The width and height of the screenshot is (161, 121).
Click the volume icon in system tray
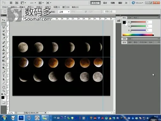(148, 118)
